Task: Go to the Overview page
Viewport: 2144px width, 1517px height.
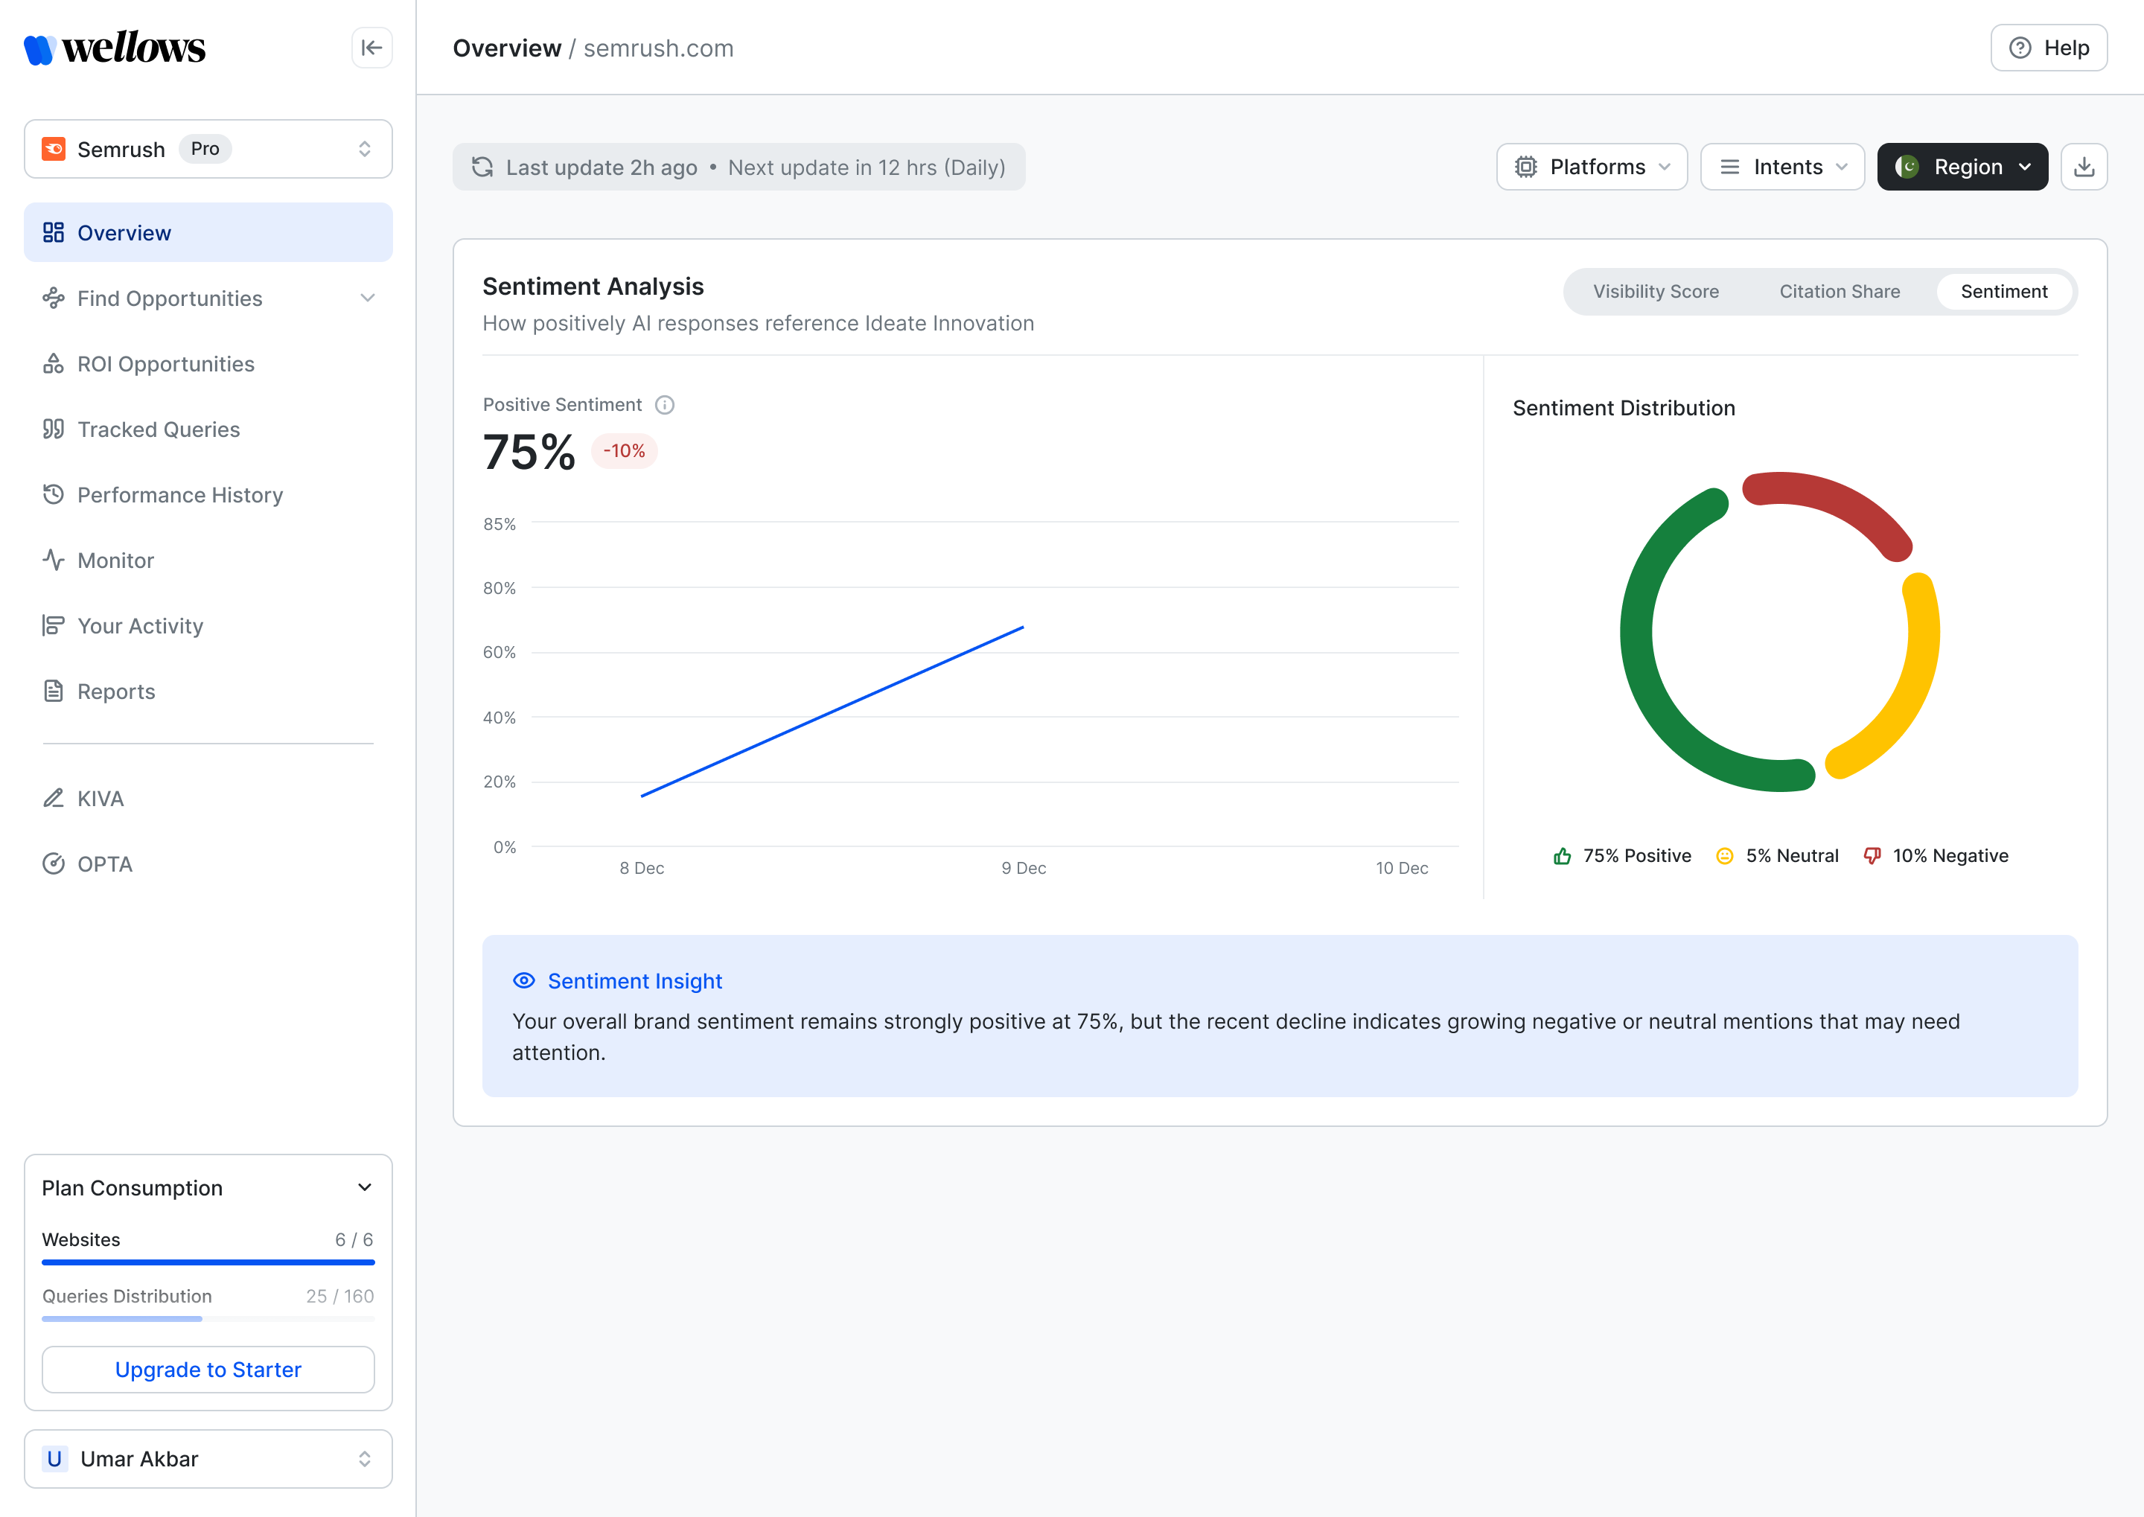Action: tap(208, 232)
